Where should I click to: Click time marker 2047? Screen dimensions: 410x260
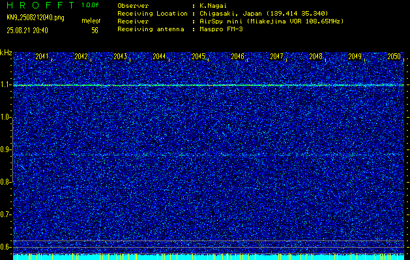coord(276,57)
